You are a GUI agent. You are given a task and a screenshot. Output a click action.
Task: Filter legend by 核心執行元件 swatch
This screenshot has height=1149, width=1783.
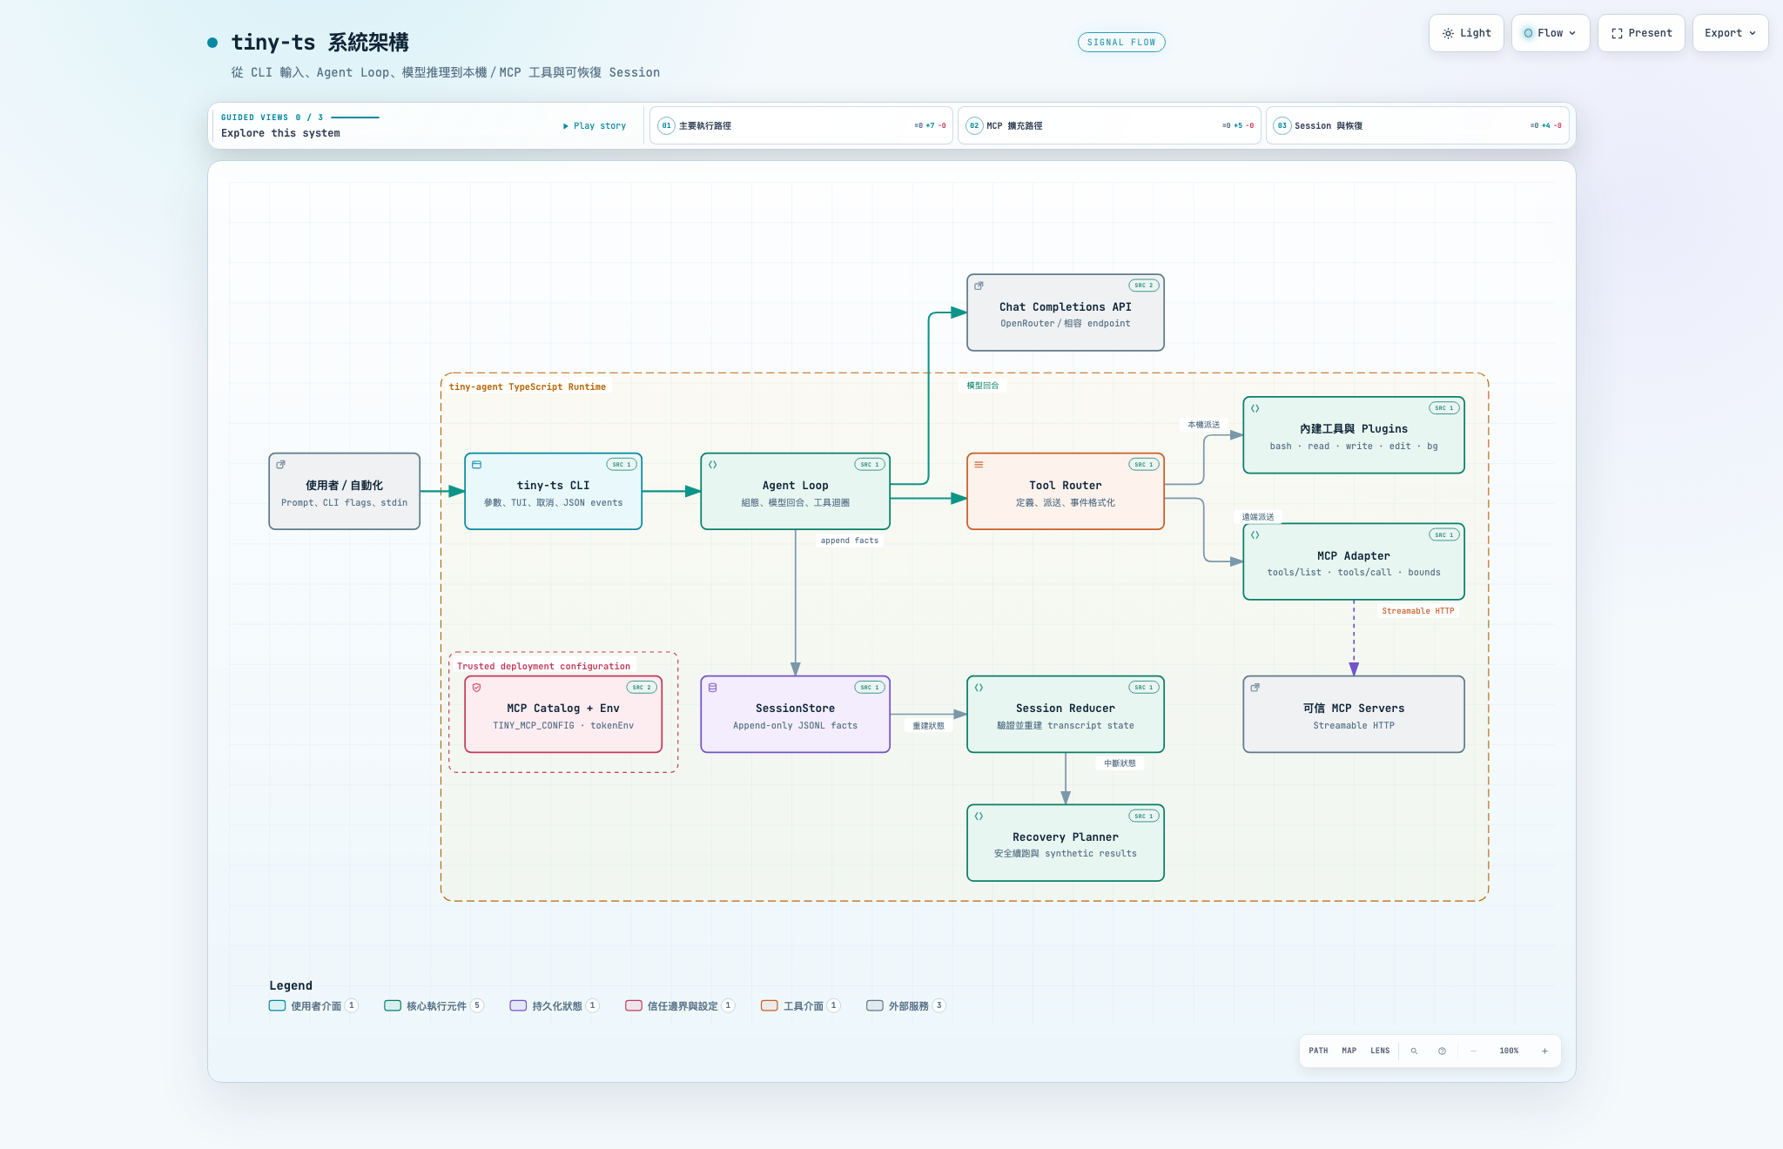click(x=393, y=1005)
